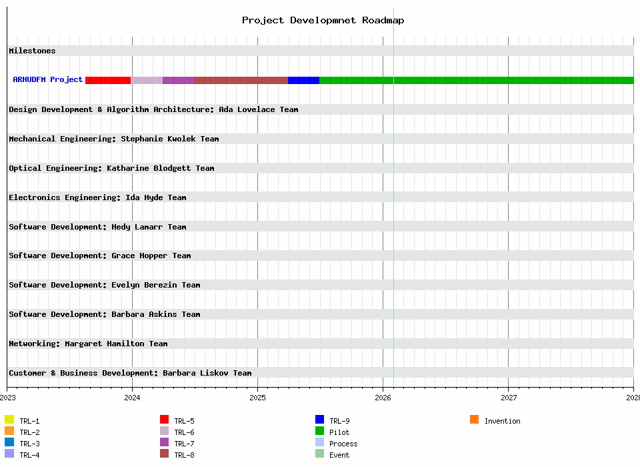Select the red TRL-5 segment on project bar
This screenshot has height=467, width=640.
pos(108,80)
